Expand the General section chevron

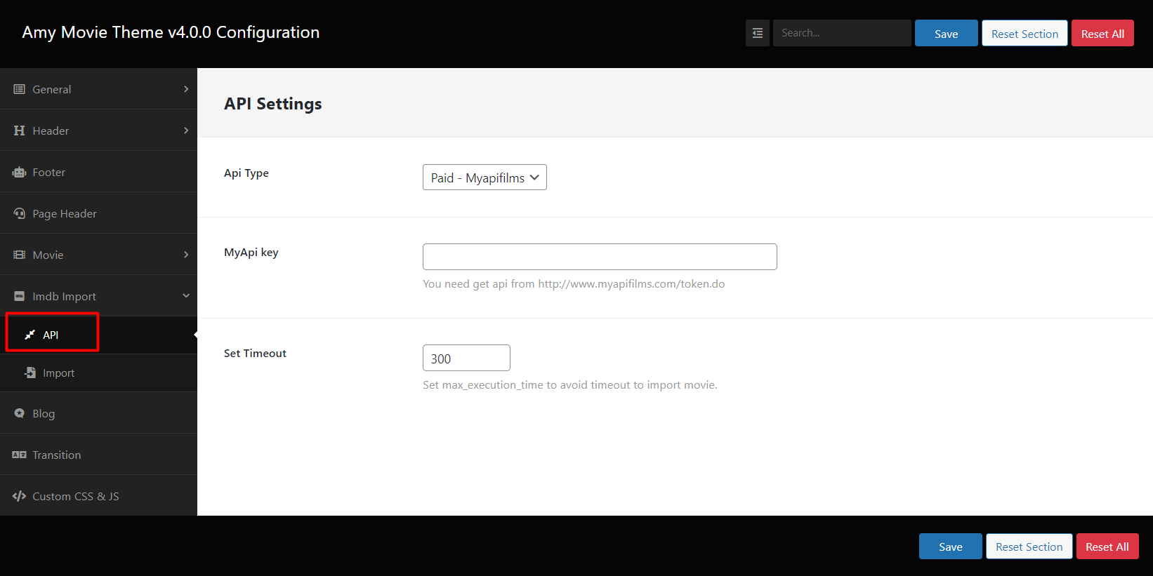point(186,89)
